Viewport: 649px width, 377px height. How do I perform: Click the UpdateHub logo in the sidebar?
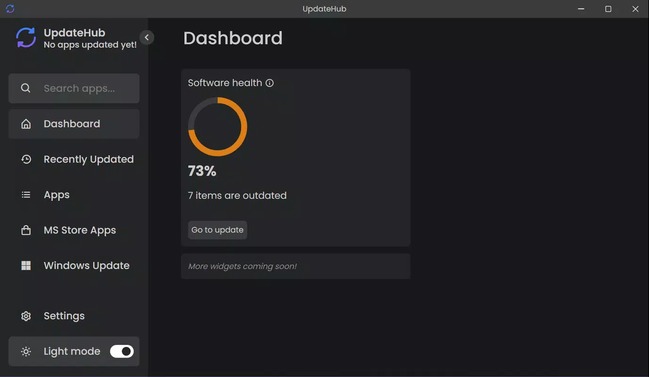pos(26,38)
